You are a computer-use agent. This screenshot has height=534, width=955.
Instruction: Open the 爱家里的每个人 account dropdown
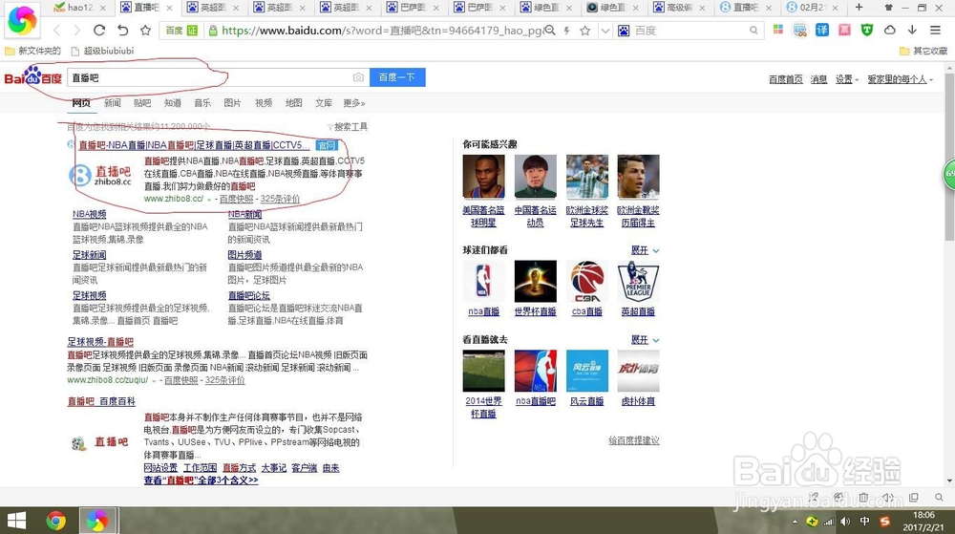point(901,79)
